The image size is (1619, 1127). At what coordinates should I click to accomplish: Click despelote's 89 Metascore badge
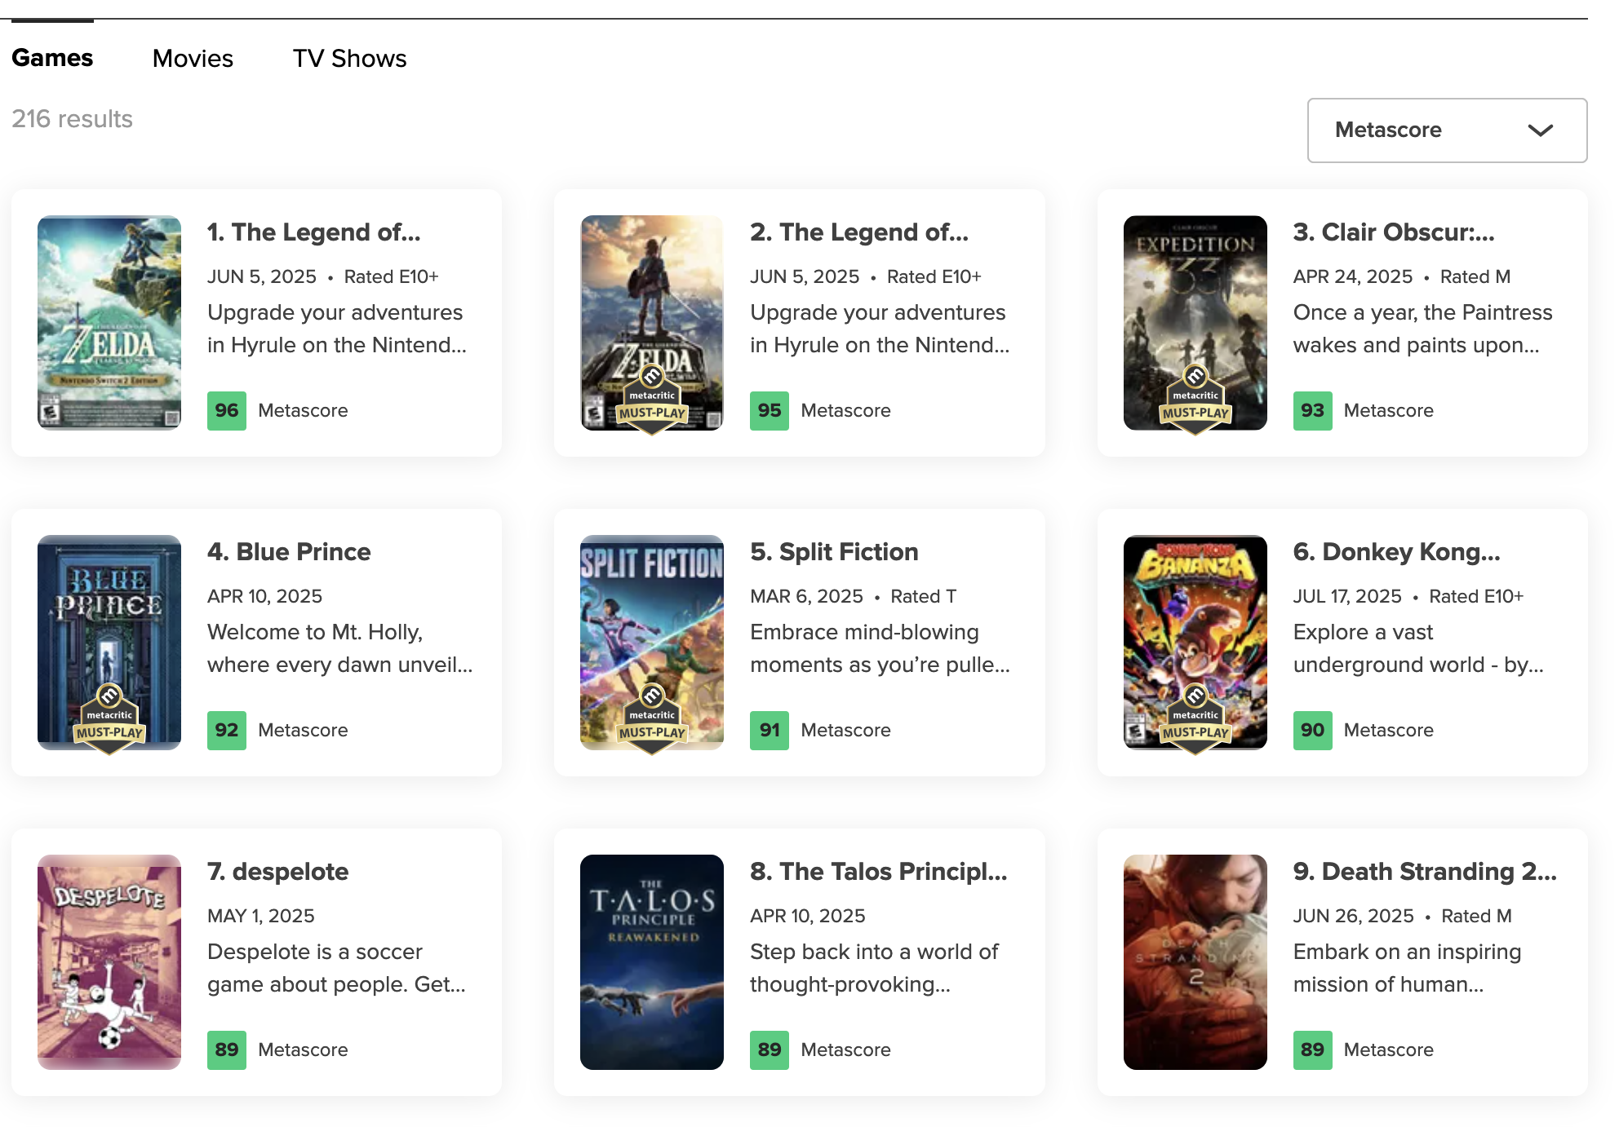pos(227,1050)
